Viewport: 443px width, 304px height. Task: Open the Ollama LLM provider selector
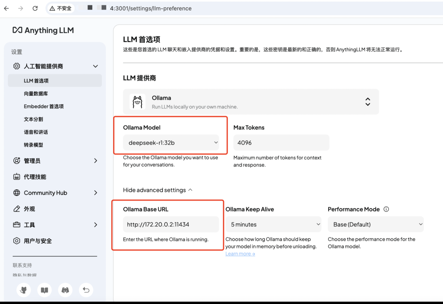pyautogui.click(x=251, y=101)
